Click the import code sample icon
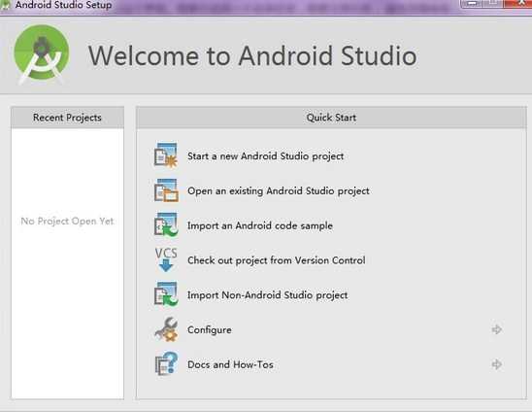Screen dimensions: 532x412 (x=166, y=224)
